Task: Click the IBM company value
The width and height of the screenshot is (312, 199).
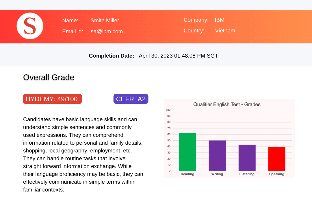Action: coord(220,20)
